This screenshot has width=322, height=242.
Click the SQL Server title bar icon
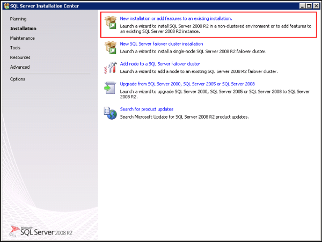pyautogui.click(x=6, y=6)
